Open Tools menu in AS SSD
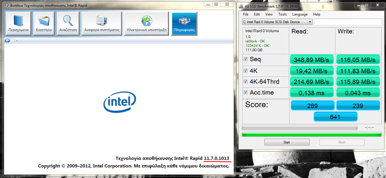386x178 pixels. [283, 14]
